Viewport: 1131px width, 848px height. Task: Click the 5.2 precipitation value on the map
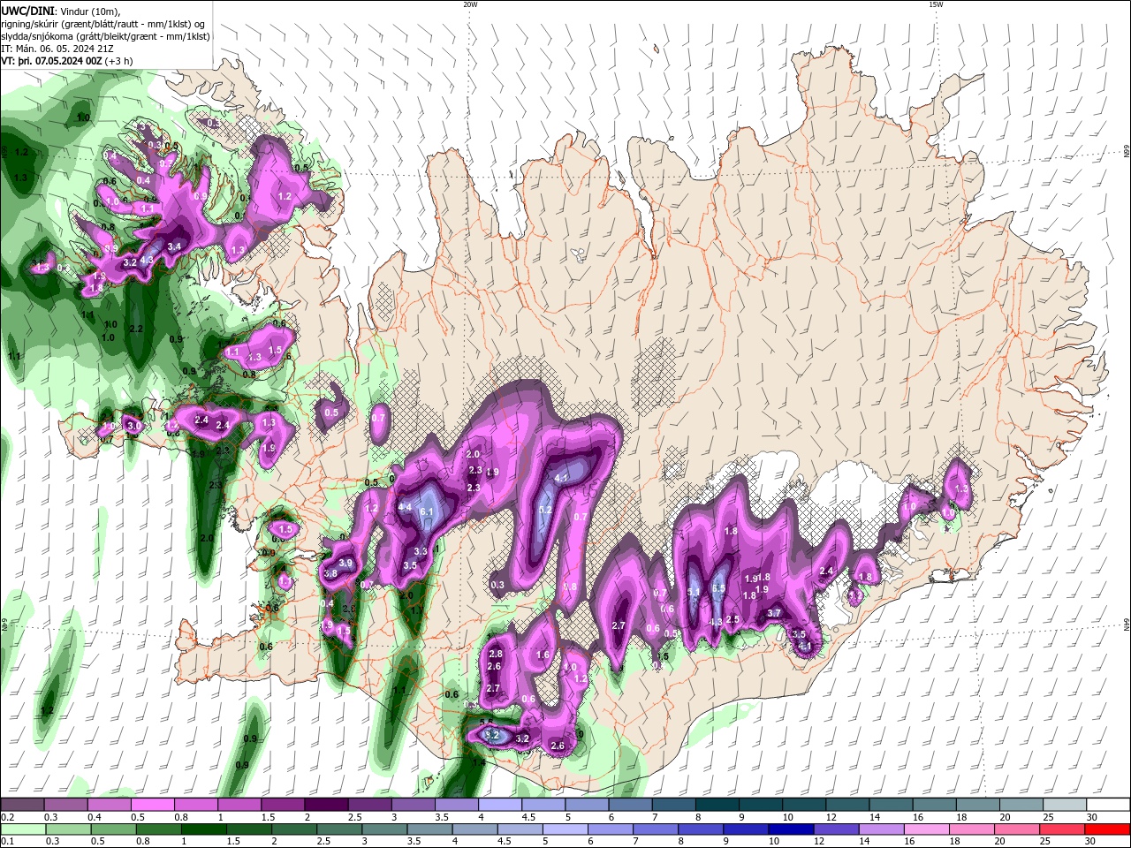(545, 510)
